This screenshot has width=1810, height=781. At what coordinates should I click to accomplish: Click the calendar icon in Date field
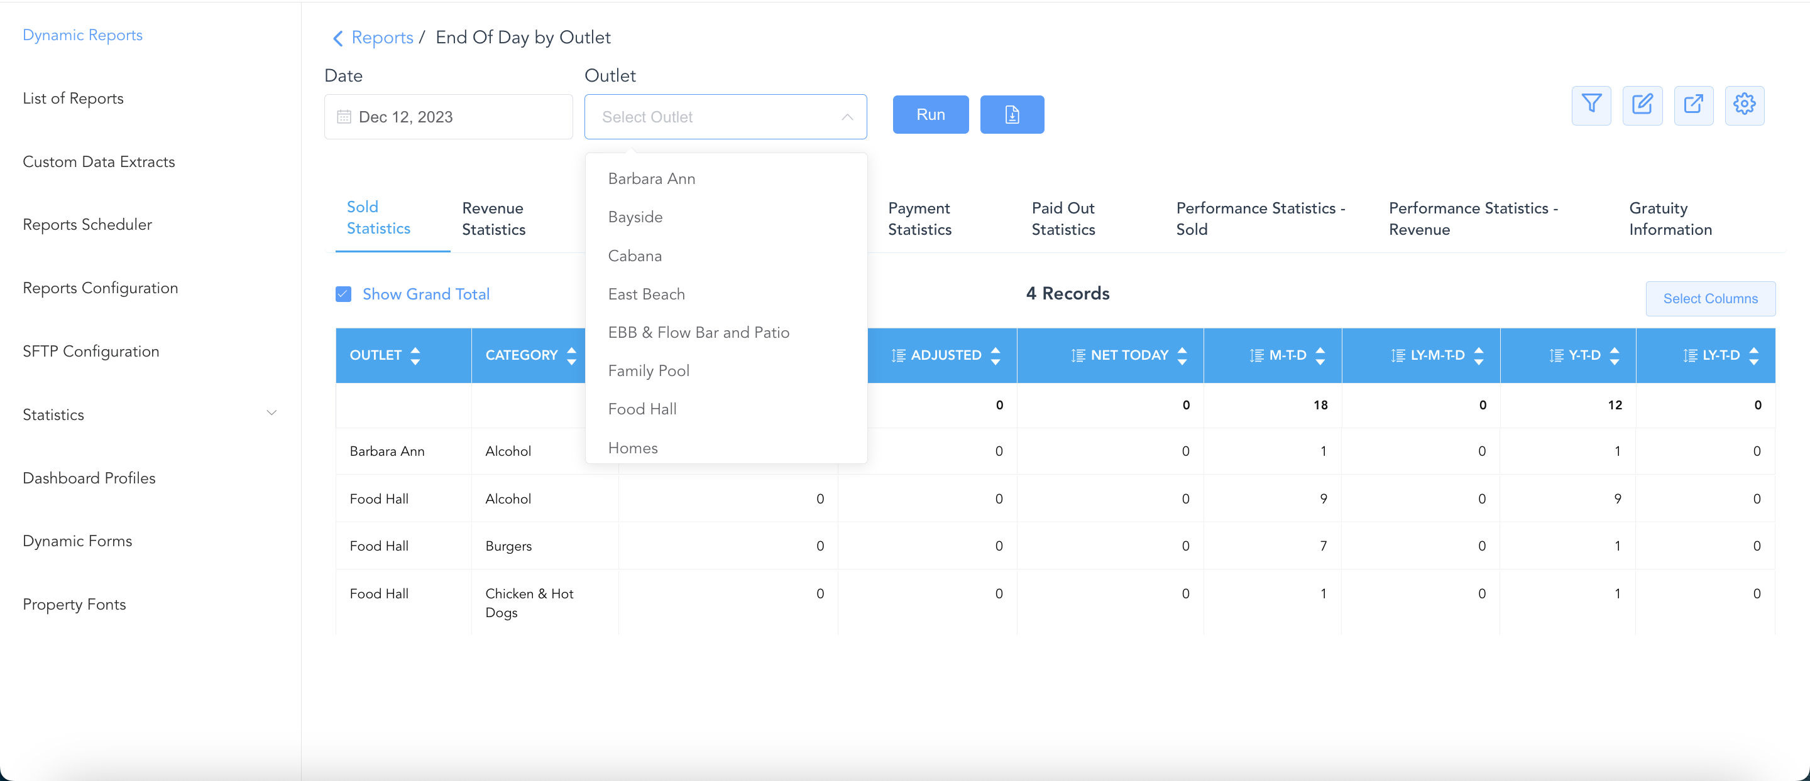pyautogui.click(x=344, y=117)
